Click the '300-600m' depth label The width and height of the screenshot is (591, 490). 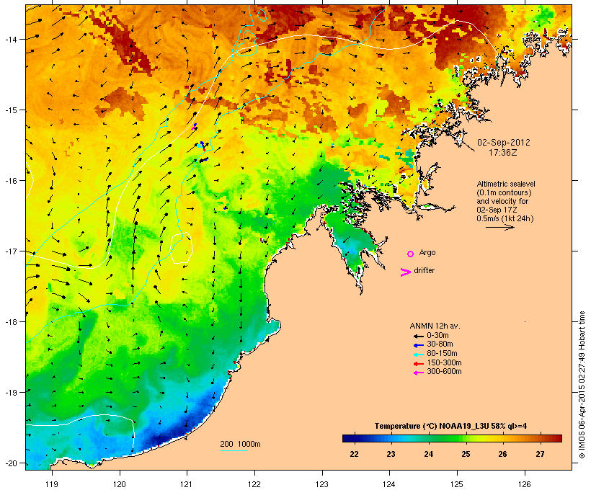point(444,372)
